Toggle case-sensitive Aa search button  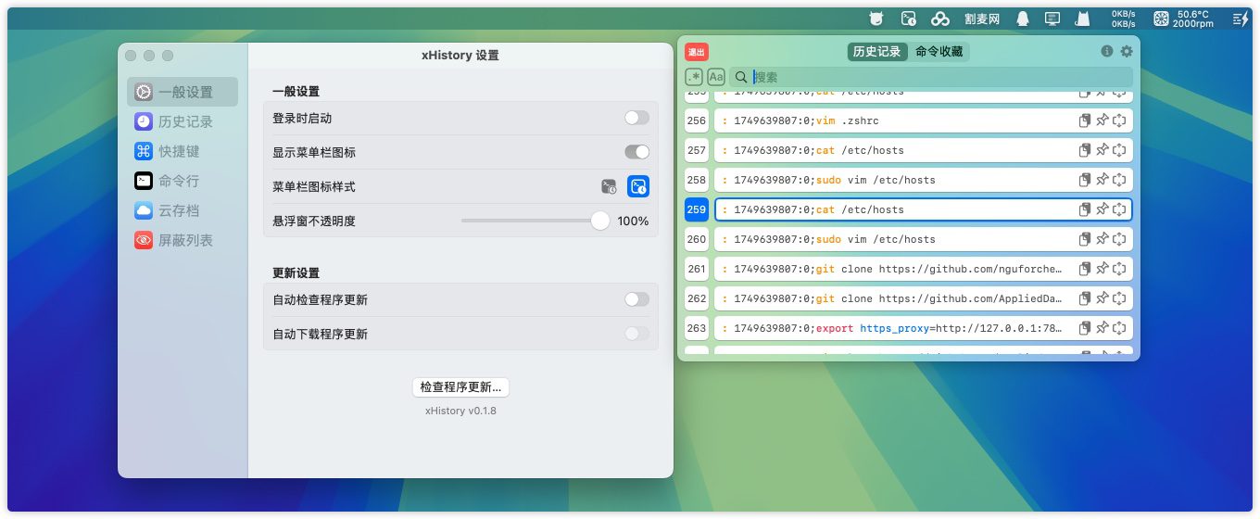716,77
